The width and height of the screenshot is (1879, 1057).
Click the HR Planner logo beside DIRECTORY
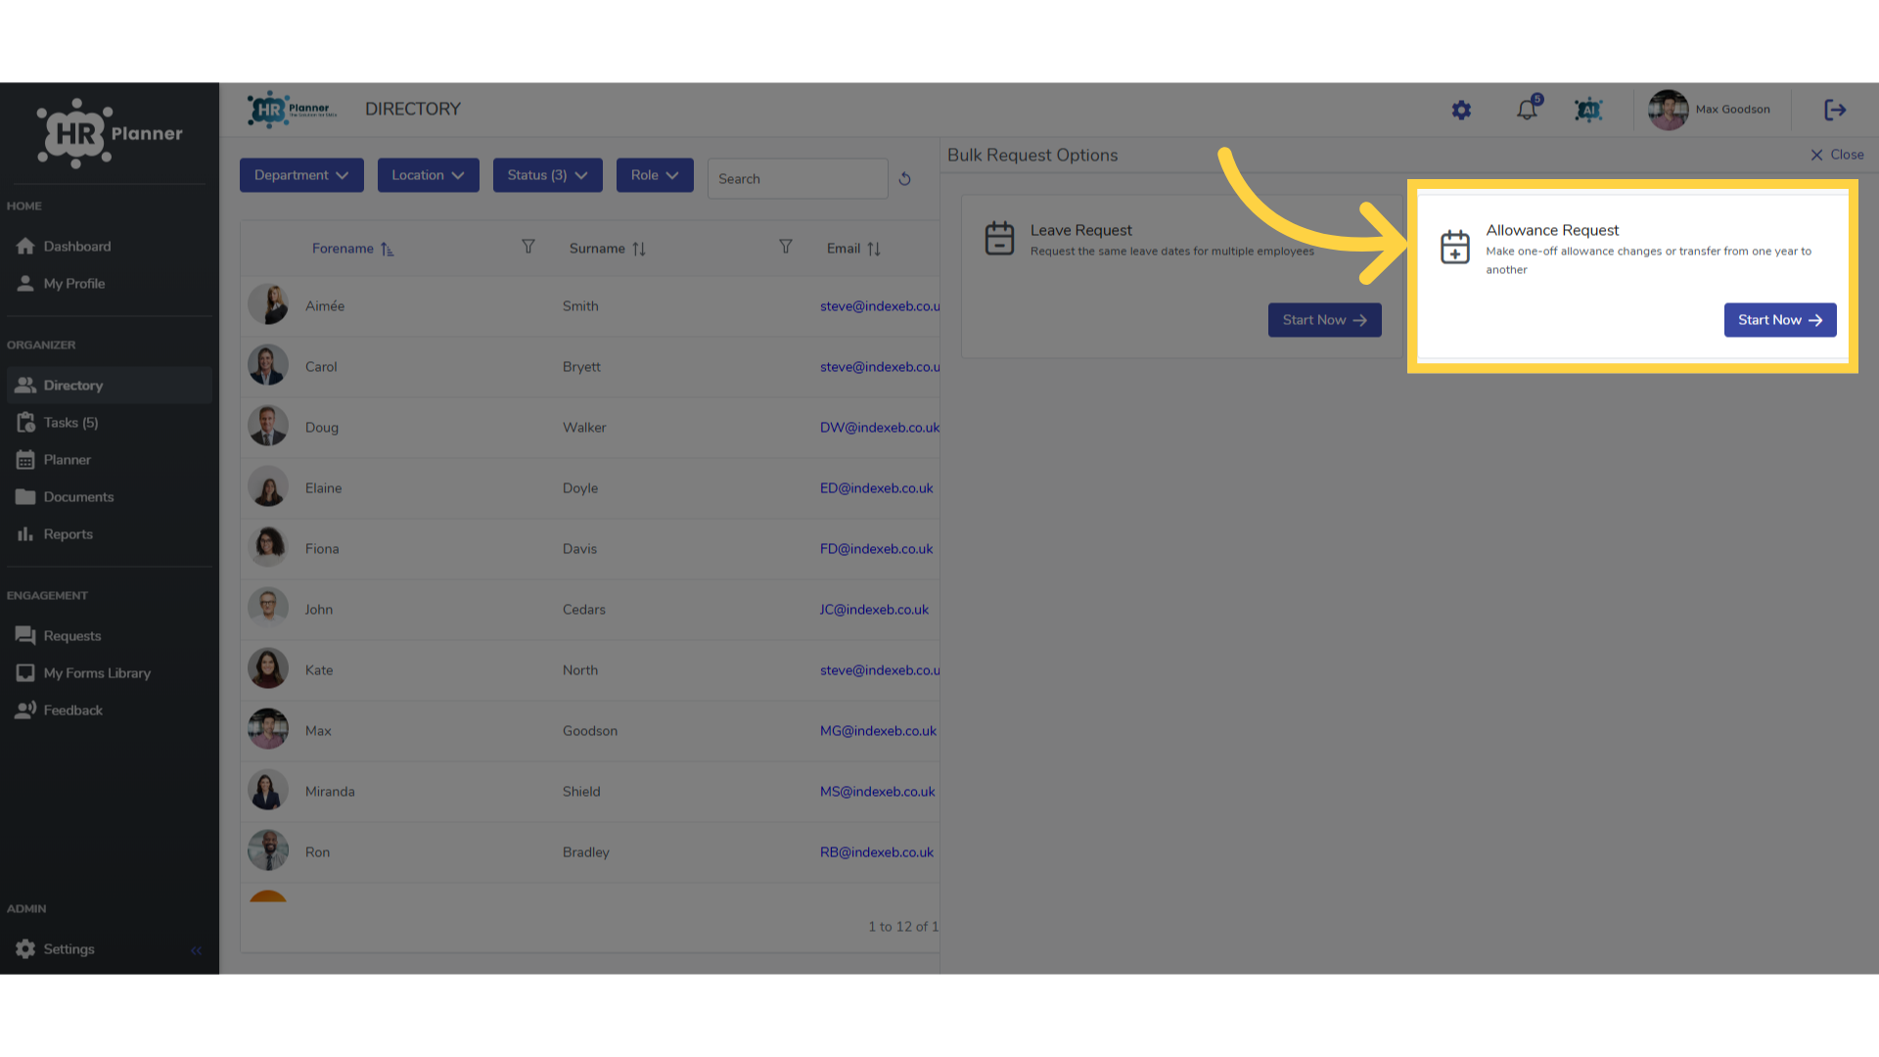292,110
